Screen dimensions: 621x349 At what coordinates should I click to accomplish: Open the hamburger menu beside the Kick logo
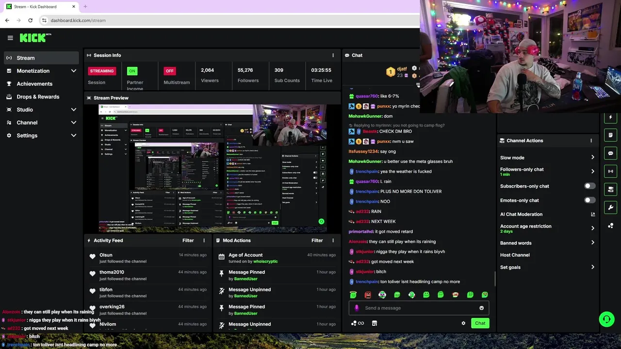coord(10,38)
